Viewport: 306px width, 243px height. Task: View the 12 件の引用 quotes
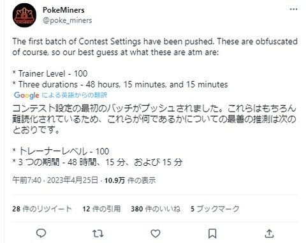click(101, 209)
